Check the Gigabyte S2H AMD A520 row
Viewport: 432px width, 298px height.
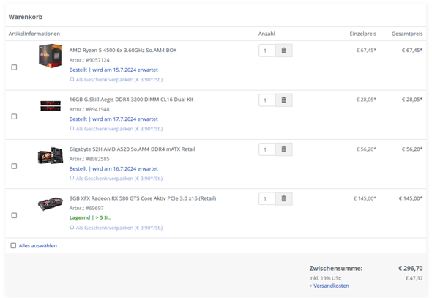(x=14, y=166)
